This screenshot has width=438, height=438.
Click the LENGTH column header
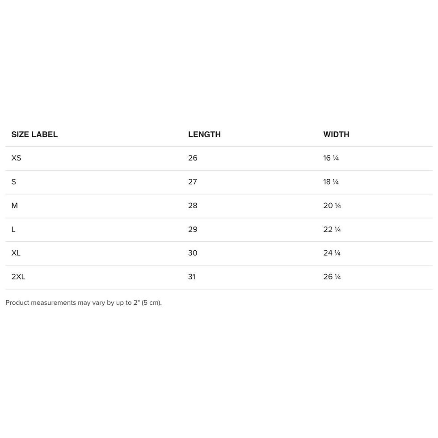coord(204,135)
